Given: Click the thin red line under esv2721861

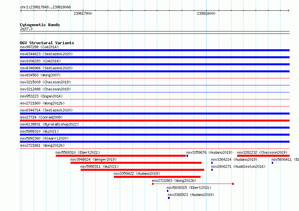Looking at the screenshot, I should 155,148.
